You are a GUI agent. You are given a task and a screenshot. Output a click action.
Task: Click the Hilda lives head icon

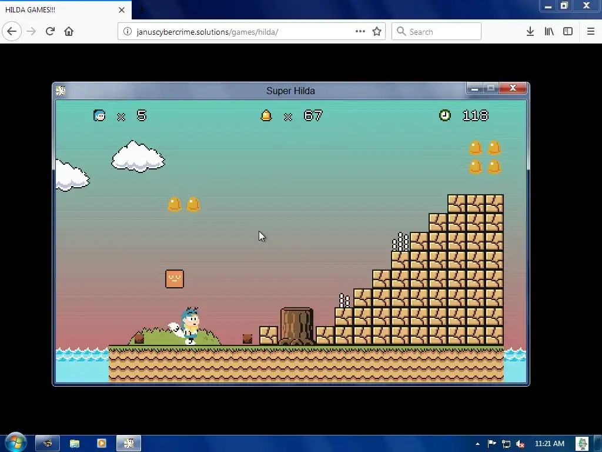[99, 115]
